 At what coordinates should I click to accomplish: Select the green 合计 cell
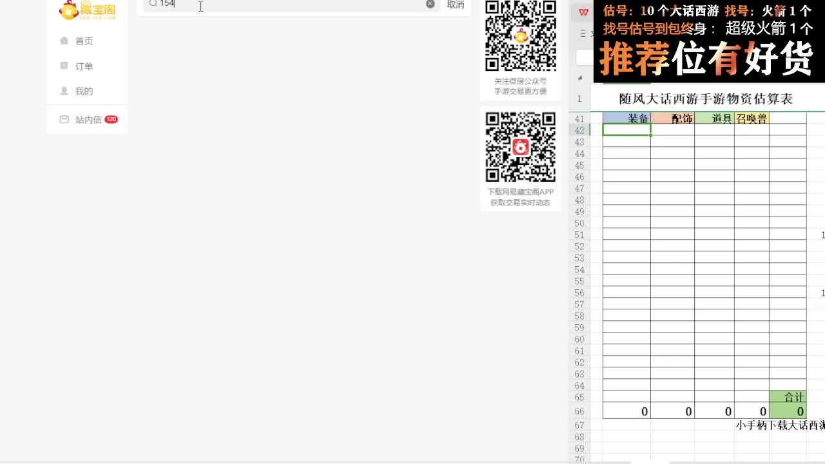coord(788,397)
